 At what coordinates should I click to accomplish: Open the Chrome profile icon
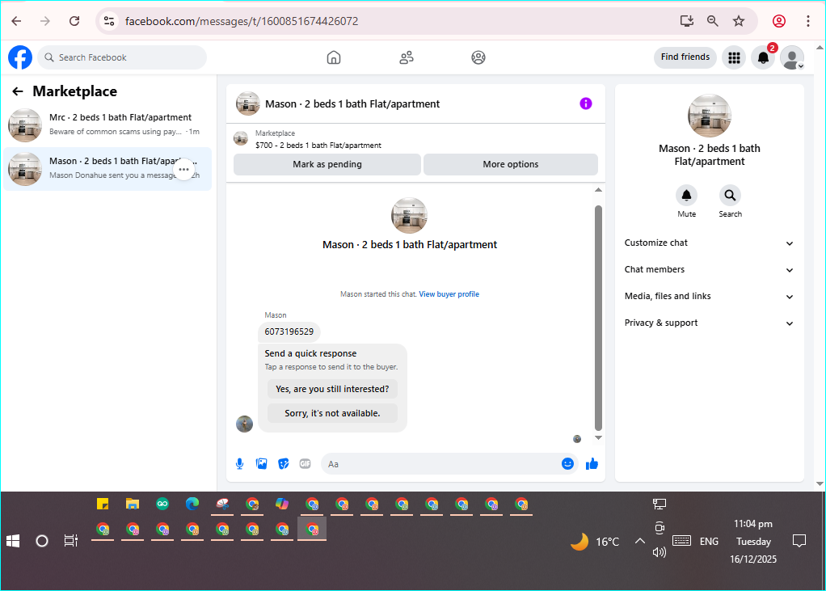pyautogui.click(x=779, y=21)
